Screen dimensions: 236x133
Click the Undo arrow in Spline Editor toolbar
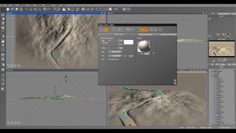tap(128, 30)
